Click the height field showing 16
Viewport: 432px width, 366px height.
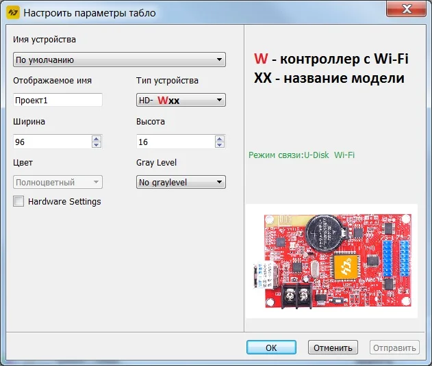(175, 142)
